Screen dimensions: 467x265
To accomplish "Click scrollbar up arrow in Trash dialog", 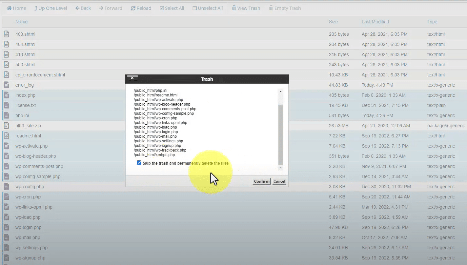I will [x=280, y=92].
